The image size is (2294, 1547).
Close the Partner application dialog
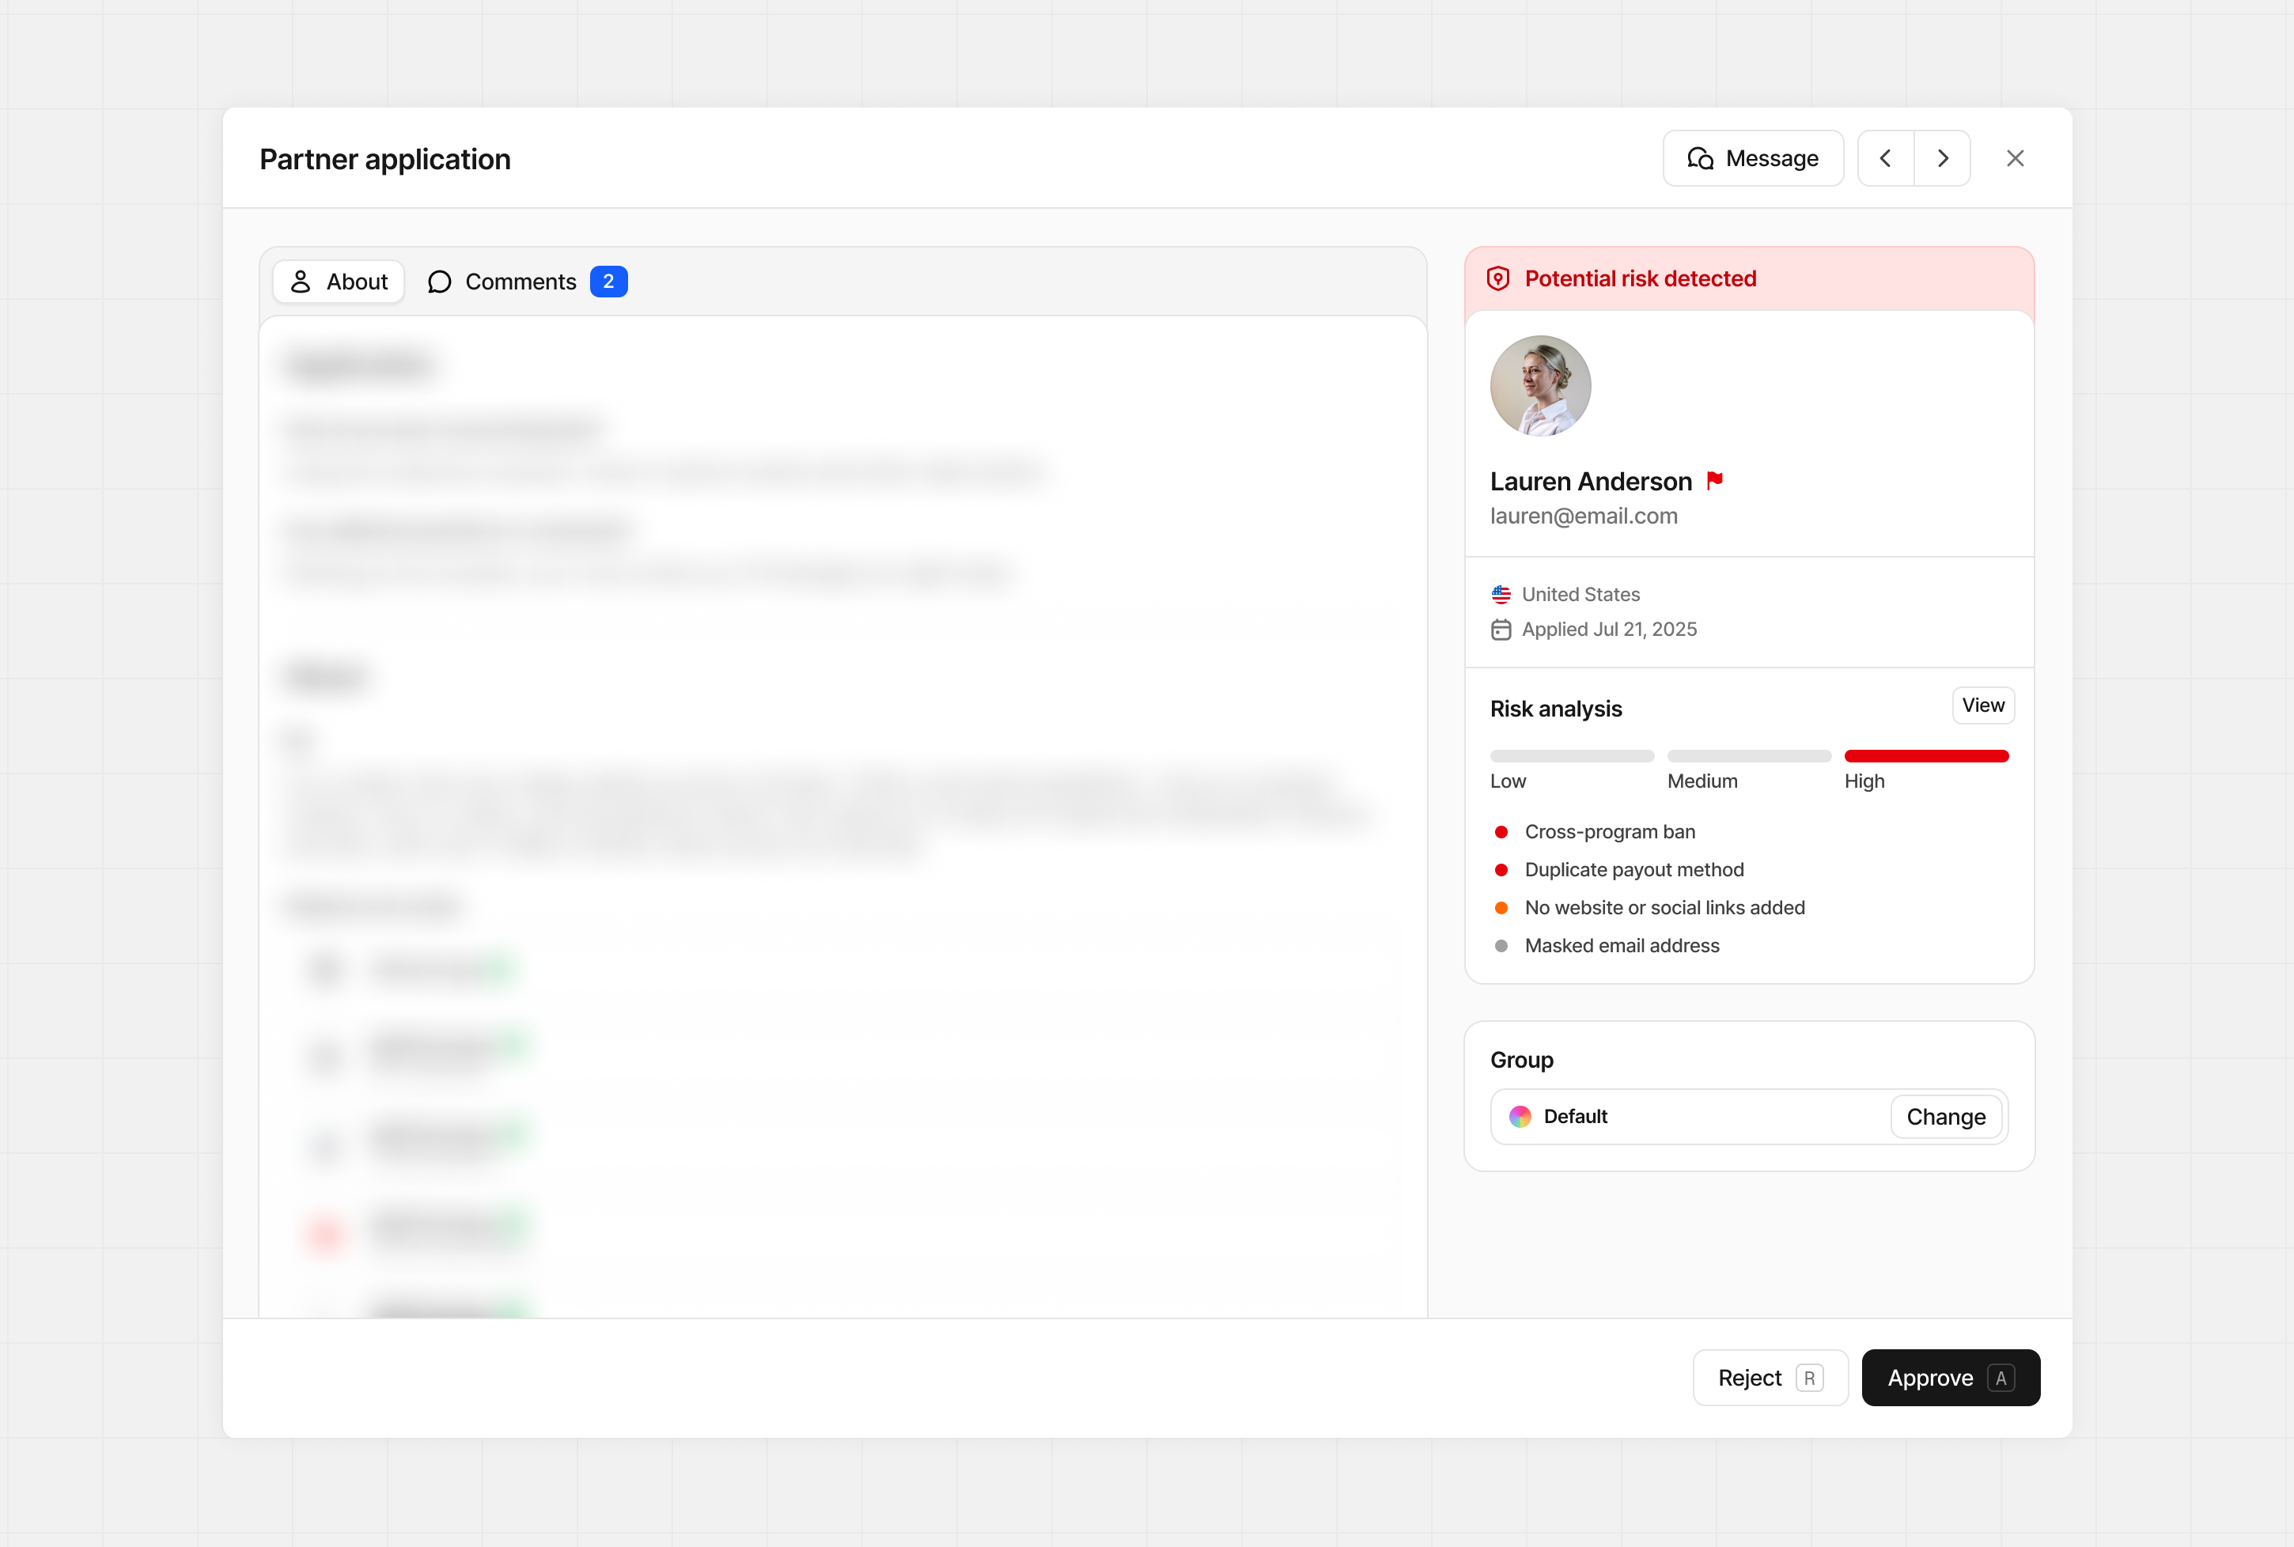coord(2015,159)
